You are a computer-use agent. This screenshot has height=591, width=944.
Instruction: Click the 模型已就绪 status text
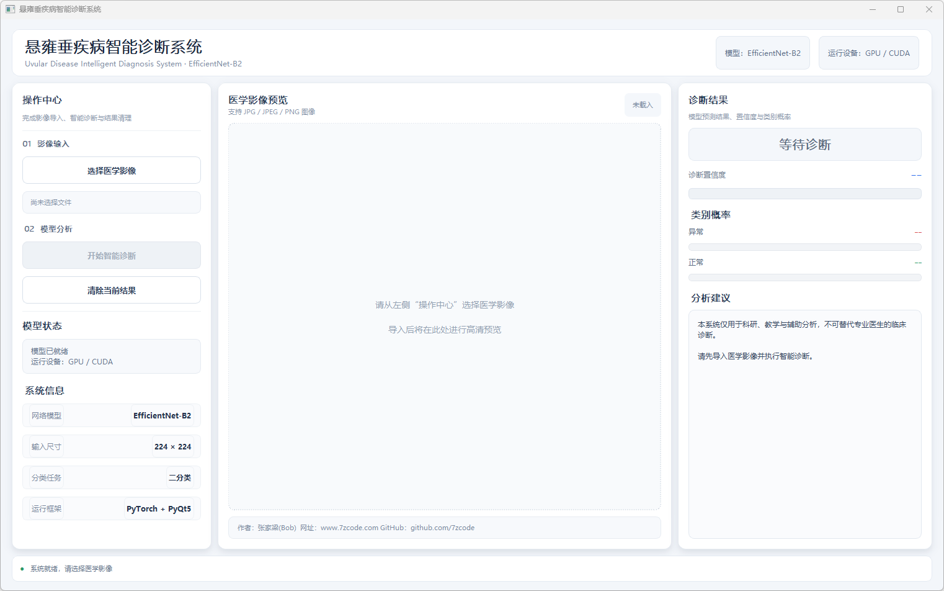click(50, 351)
